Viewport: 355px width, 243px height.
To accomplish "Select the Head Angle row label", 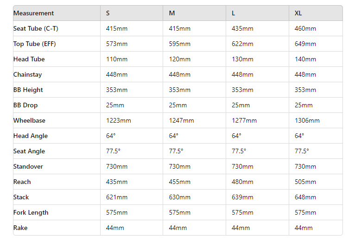I will click(x=31, y=136).
